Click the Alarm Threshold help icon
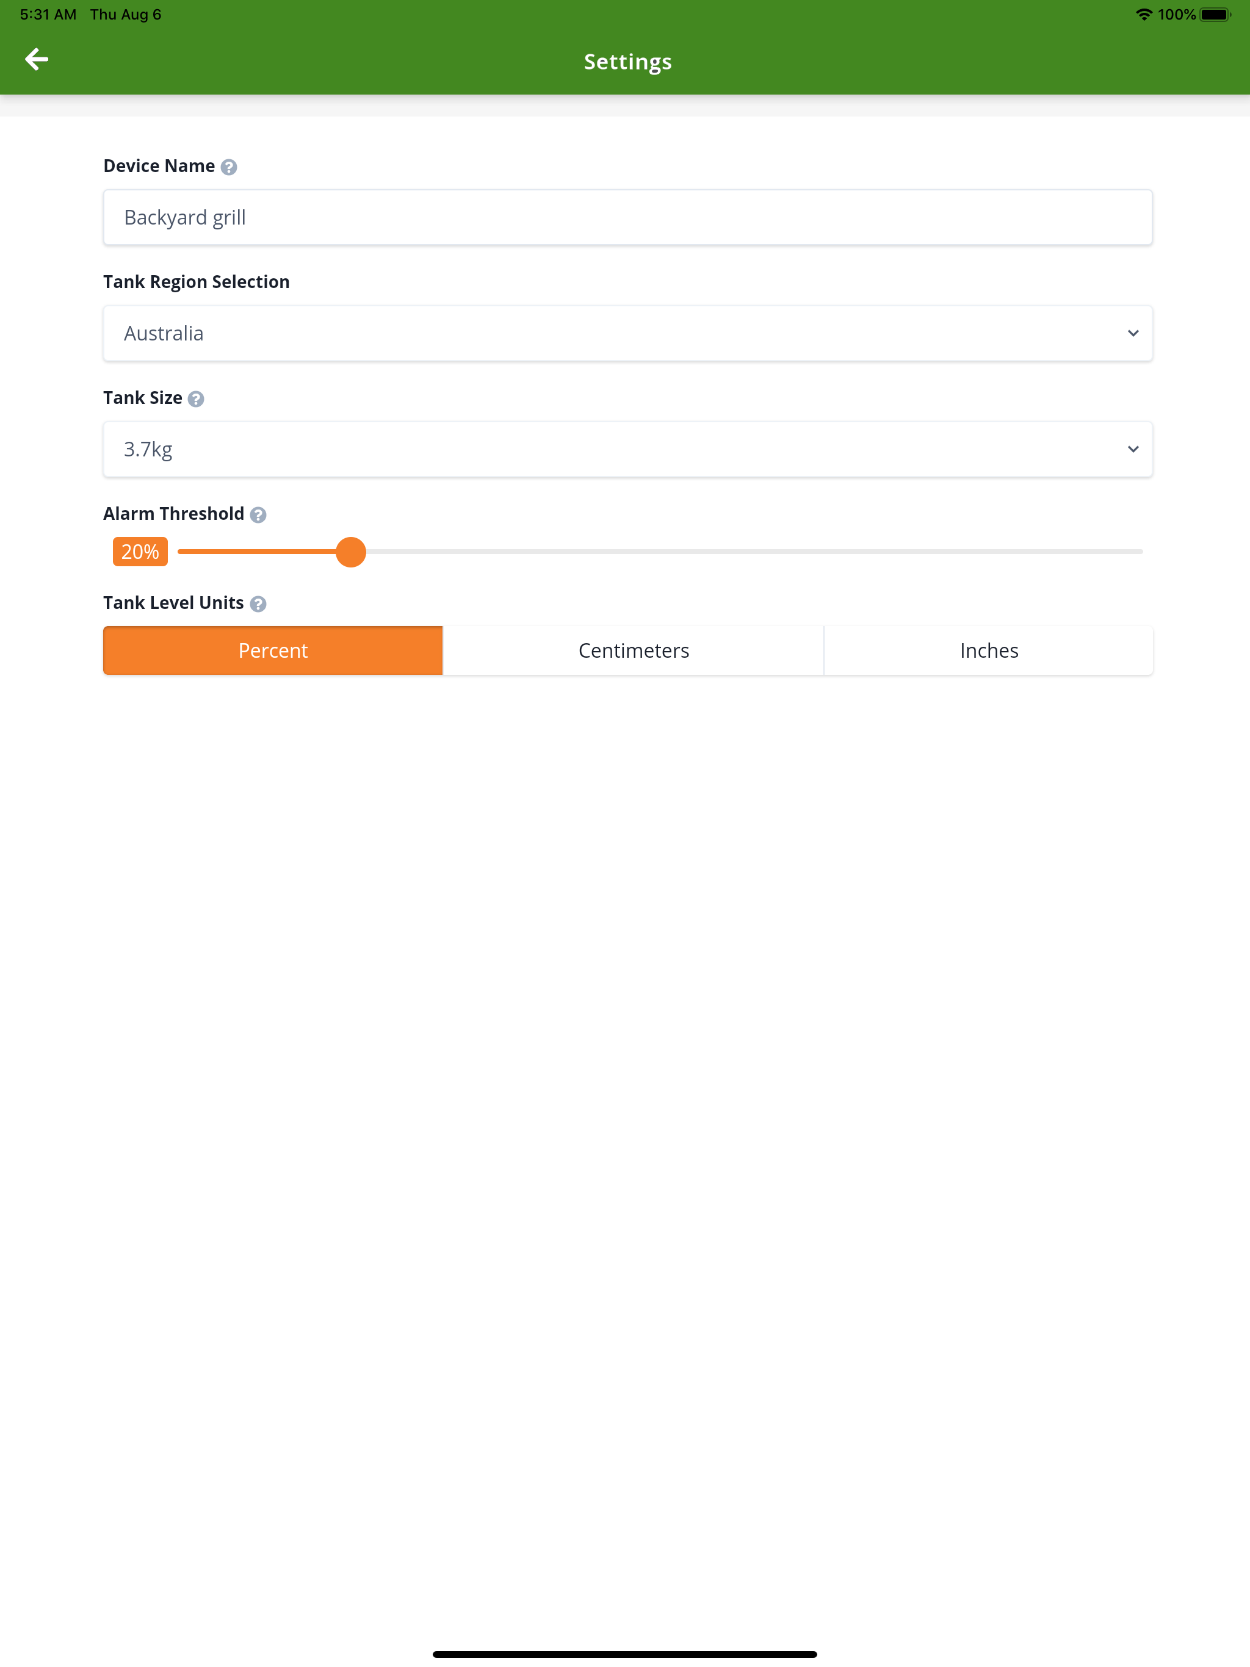 pyautogui.click(x=259, y=515)
